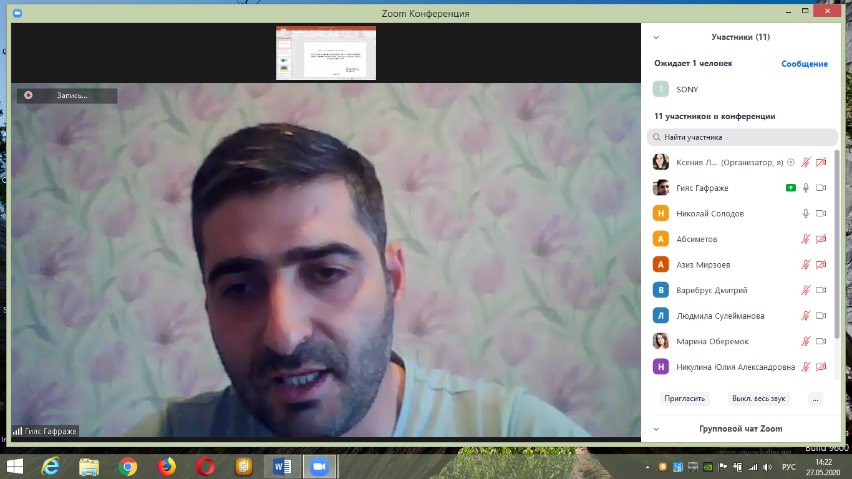The width and height of the screenshot is (852, 479).
Task: Mute the microphone of Николай Солодов
Action: point(806,213)
